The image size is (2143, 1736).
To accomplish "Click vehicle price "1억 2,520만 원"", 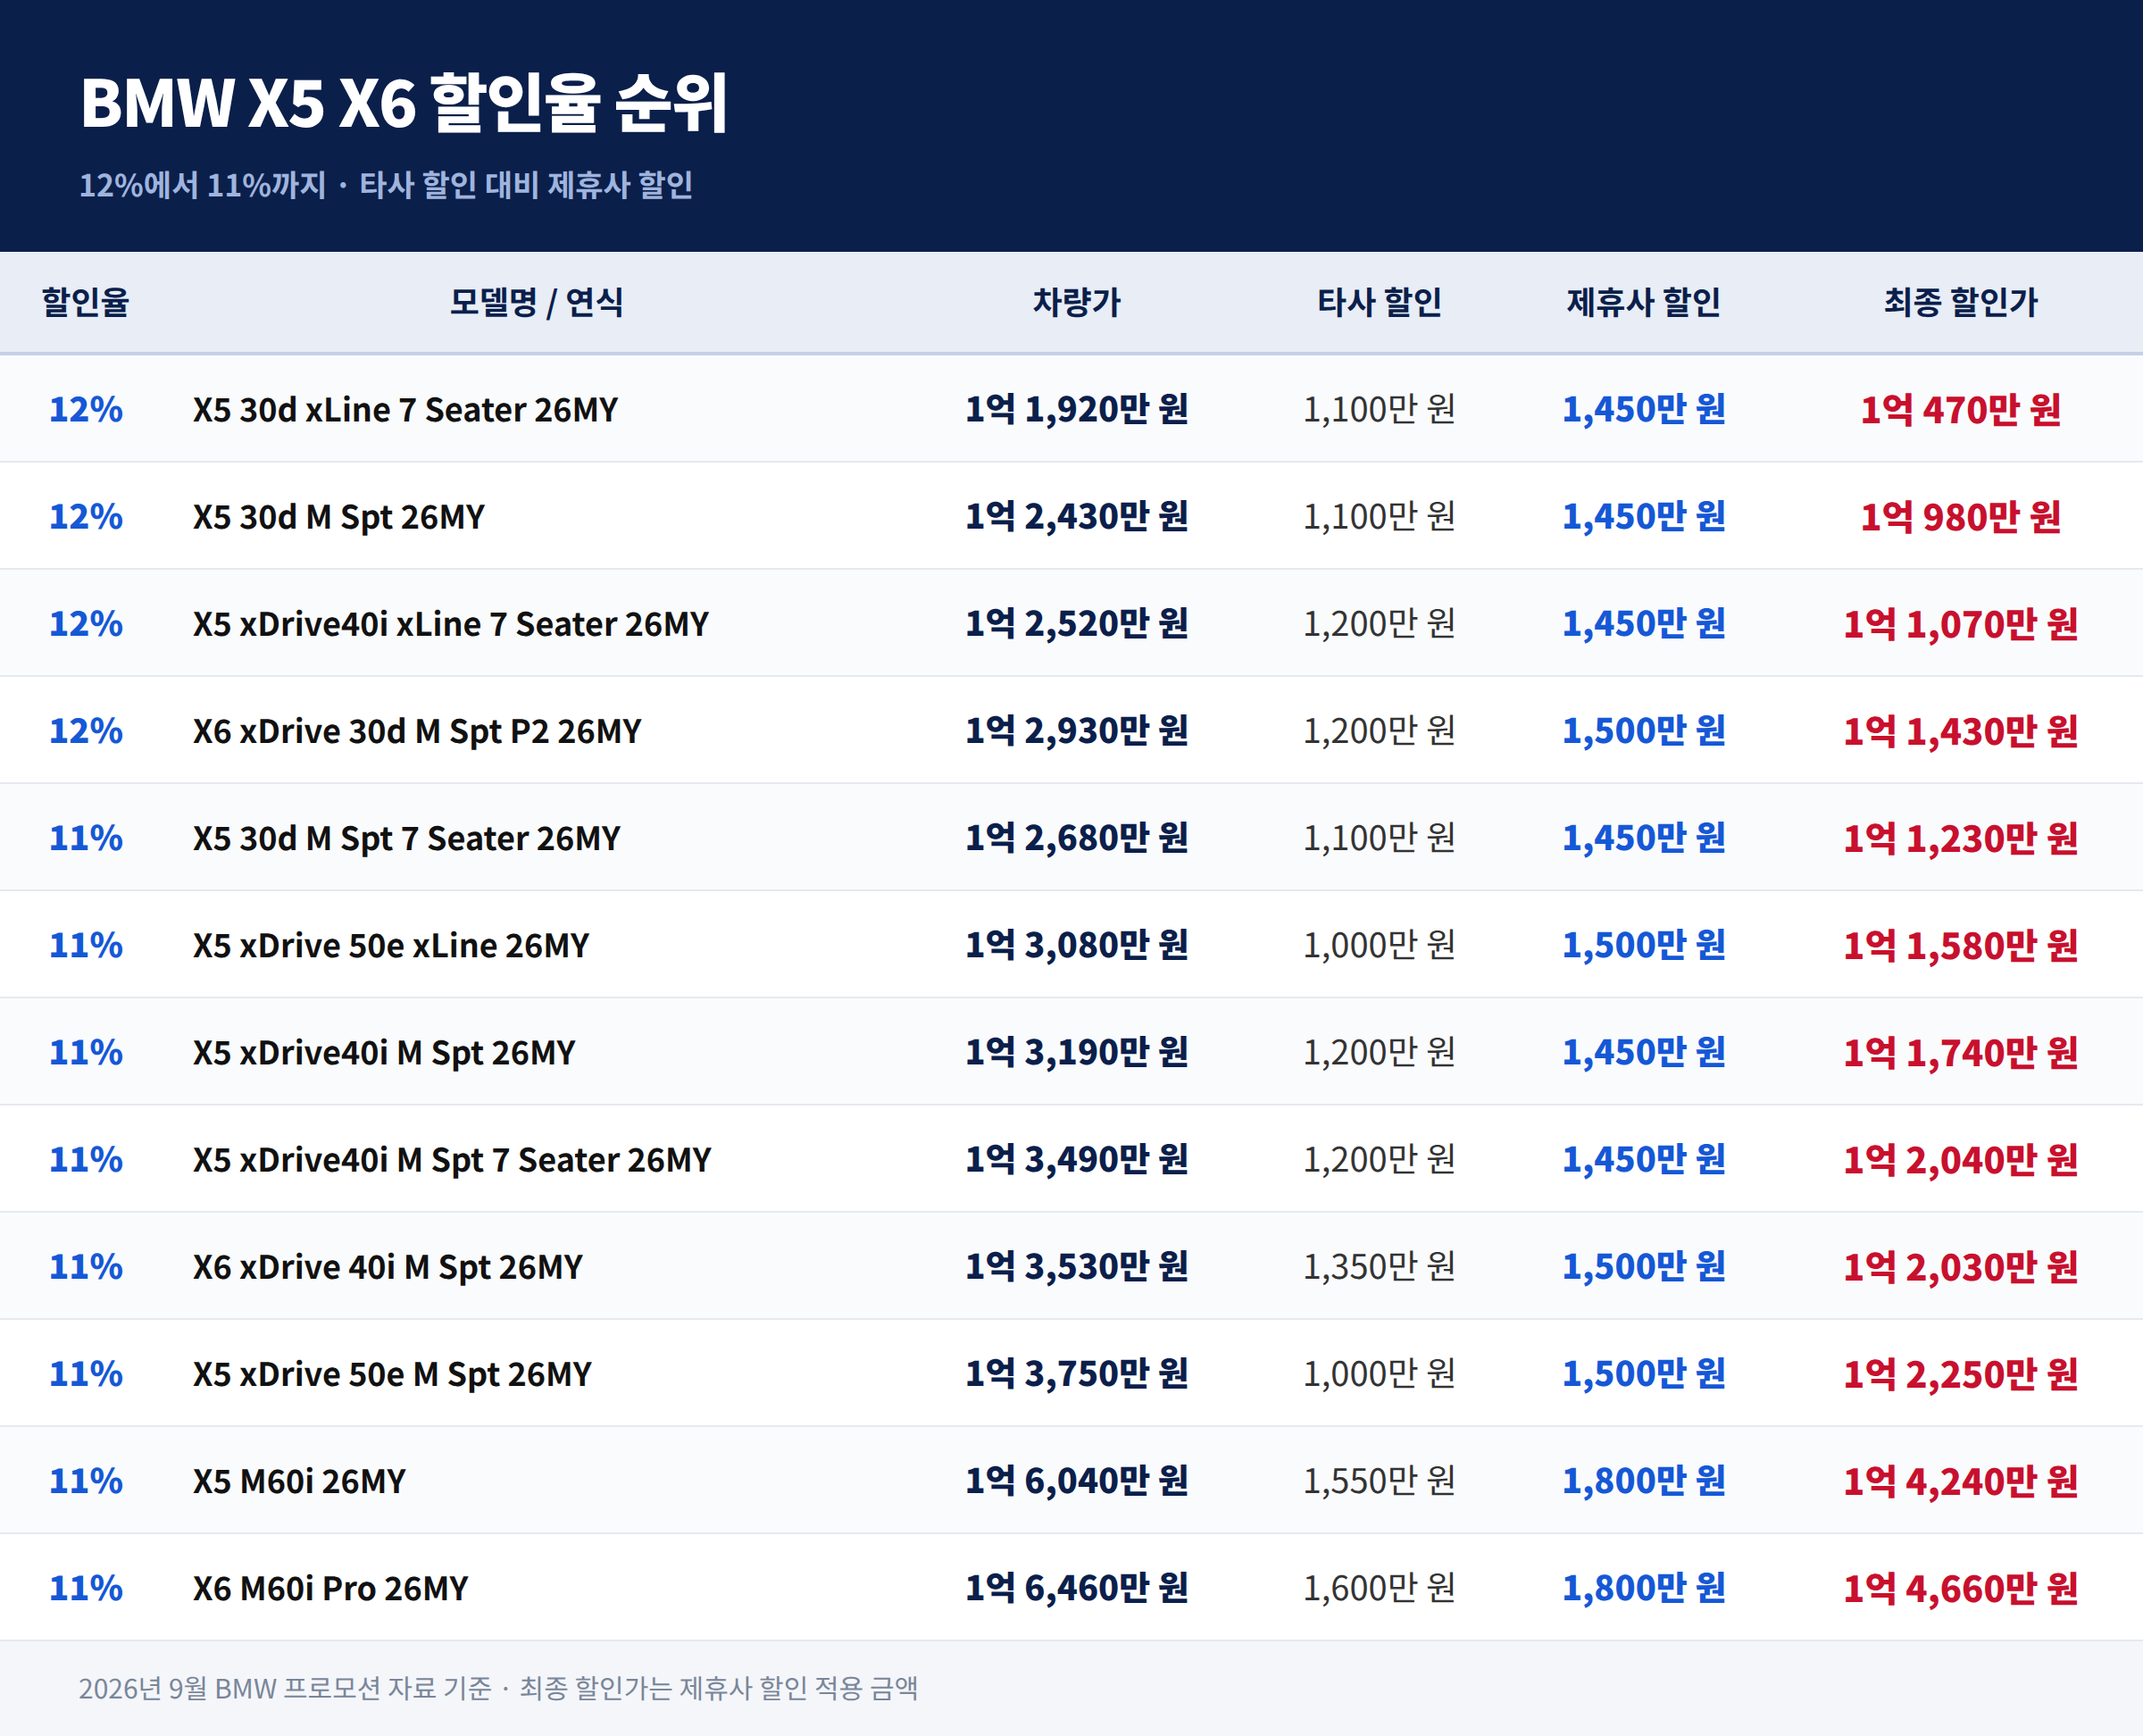I will pos(1077,623).
